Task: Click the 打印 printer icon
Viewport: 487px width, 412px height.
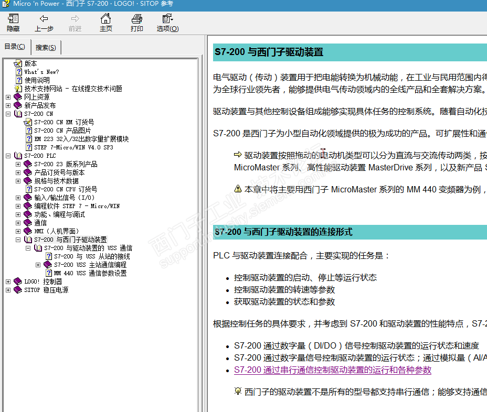Action: [x=136, y=19]
